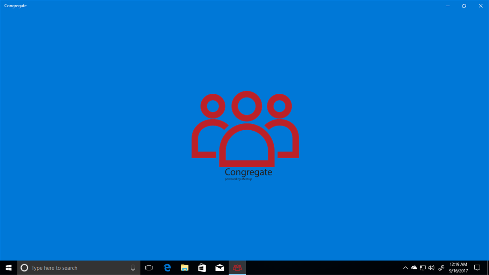489x275 pixels.
Task: Open the volume control from the tray
Action: [431, 268]
